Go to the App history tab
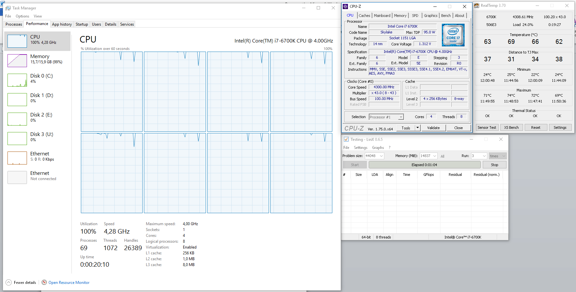576x292 pixels. point(62,24)
